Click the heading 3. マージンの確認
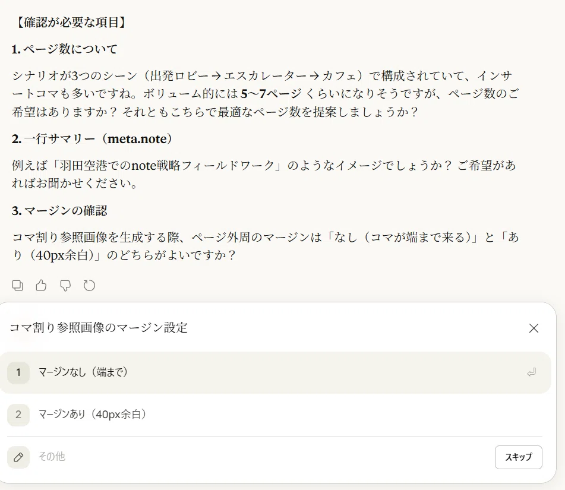This screenshot has height=490, width=565. (59, 210)
